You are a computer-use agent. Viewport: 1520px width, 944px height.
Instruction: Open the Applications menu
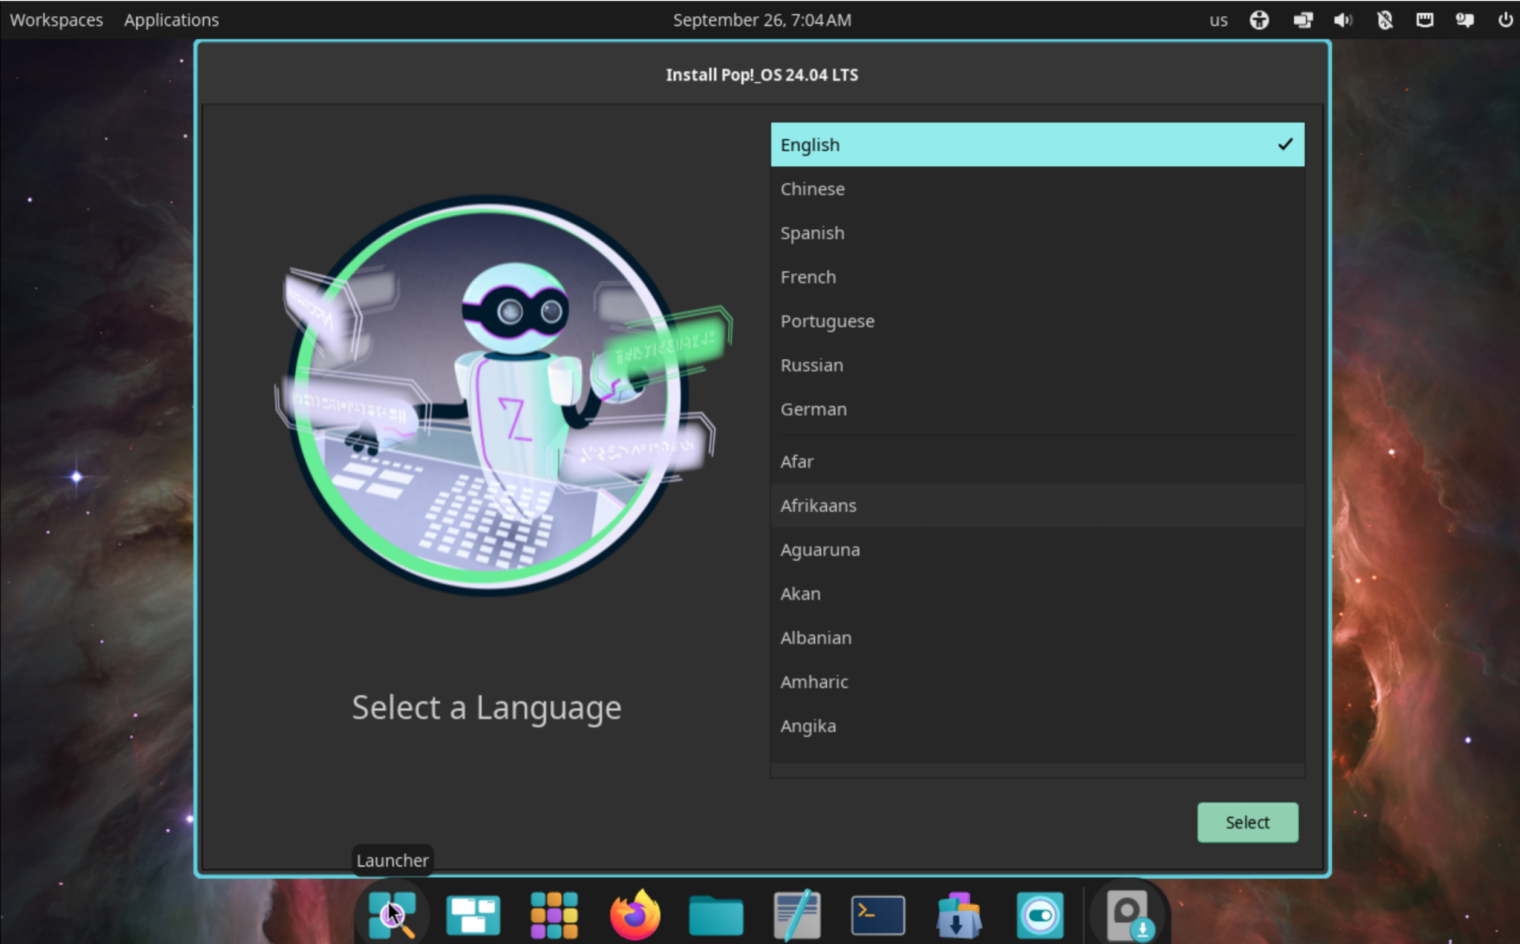tap(171, 19)
